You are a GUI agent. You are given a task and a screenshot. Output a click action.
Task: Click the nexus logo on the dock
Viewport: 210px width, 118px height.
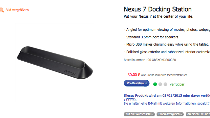pos(70,73)
